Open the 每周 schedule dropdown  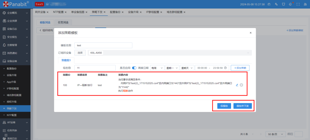(x=157, y=68)
